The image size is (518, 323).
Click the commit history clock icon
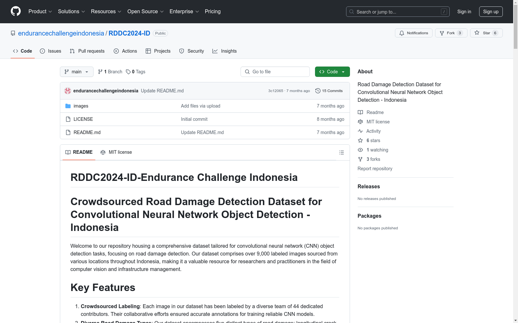point(318,91)
